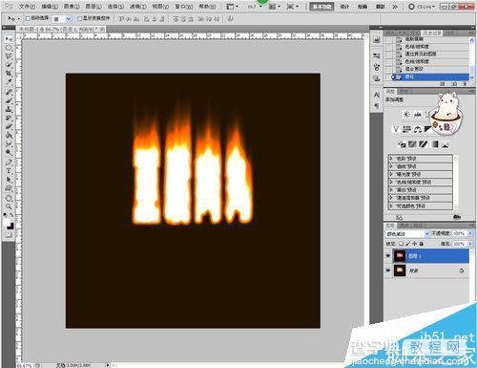Select the Elliptical Marquee tool
This screenshot has width=477, height=368.
9,48
